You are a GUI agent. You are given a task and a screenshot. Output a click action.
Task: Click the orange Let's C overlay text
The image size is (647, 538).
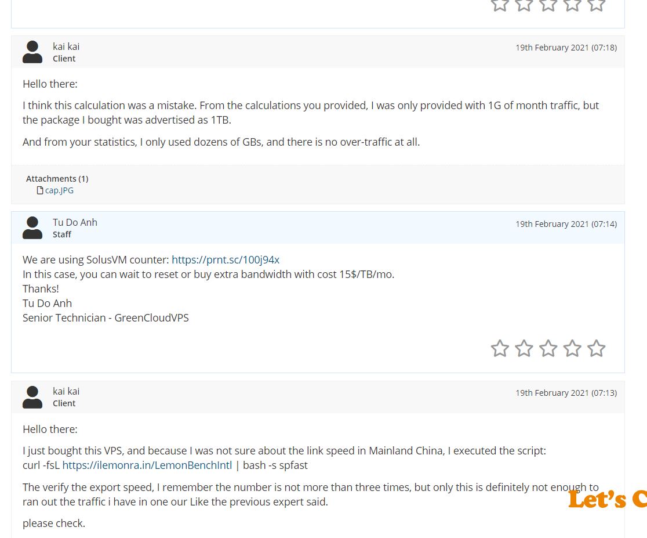(607, 499)
